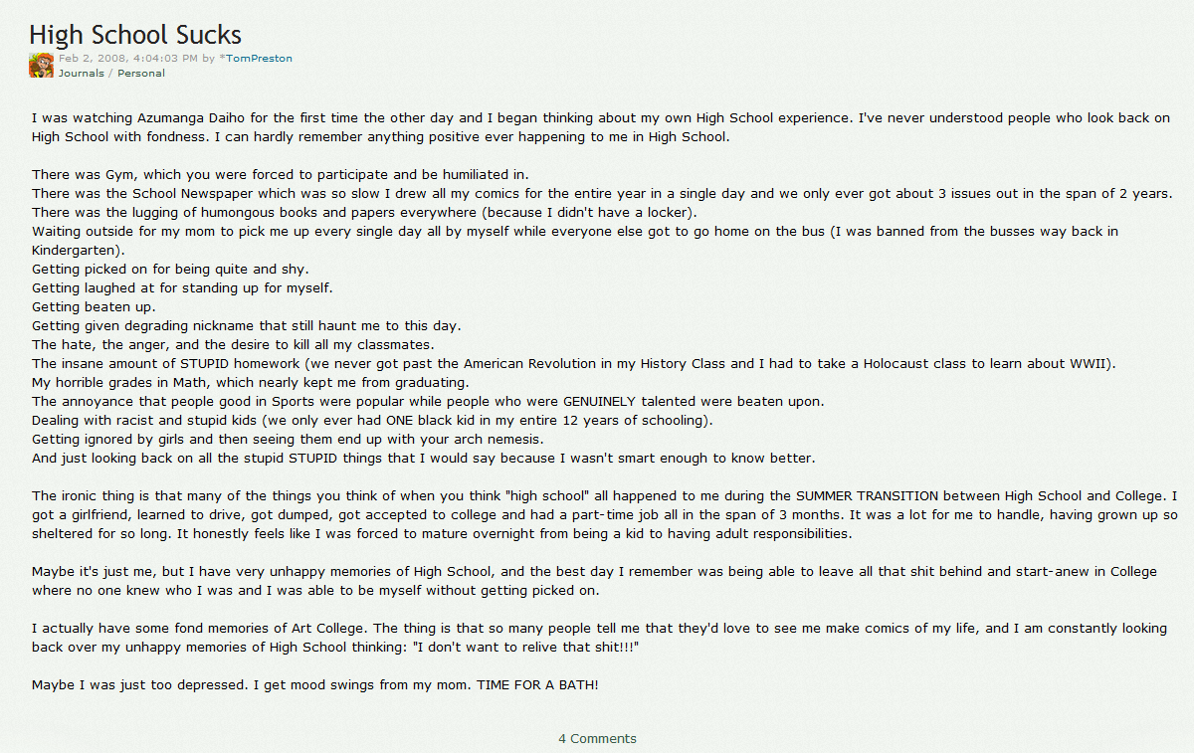
Task: Click the slash separator between Journals and Personal
Action: pyautogui.click(x=110, y=73)
